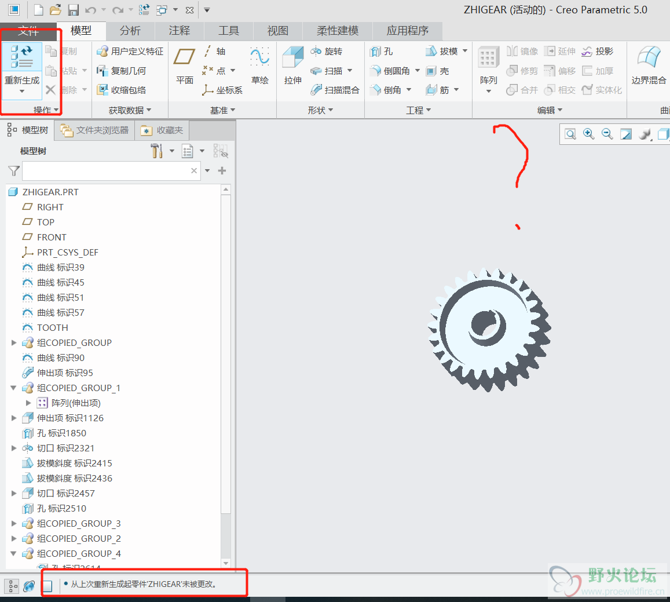Switch to the 应用程序 ribbon tab
This screenshot has width=670, height=602.
tap(408, 31)
